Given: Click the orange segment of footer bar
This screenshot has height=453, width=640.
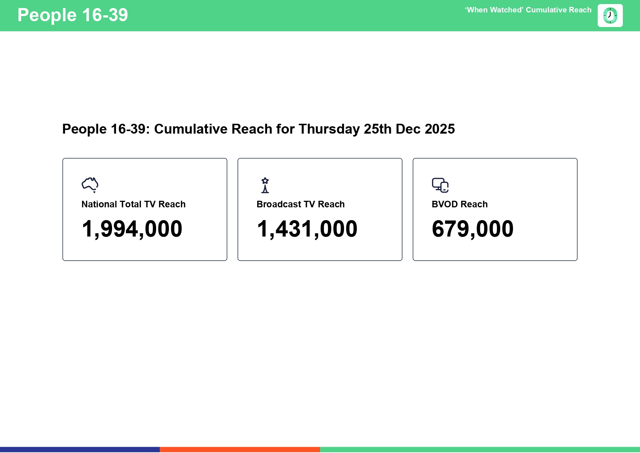Looking at the screenshot, I should pos(240,450).
